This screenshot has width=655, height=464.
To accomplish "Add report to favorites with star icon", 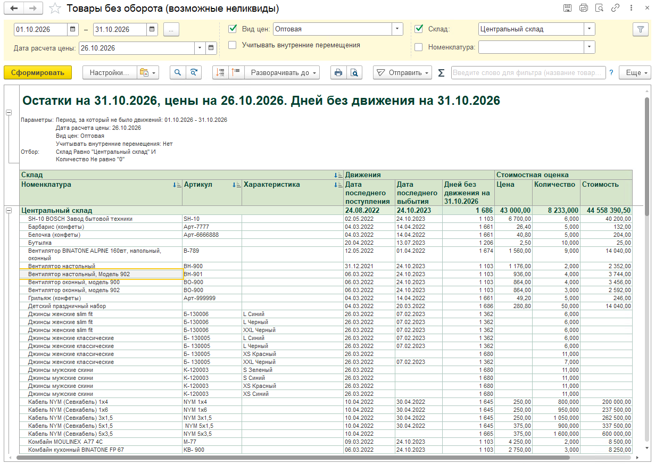I will pyautogui.click(x=55, y=9).
